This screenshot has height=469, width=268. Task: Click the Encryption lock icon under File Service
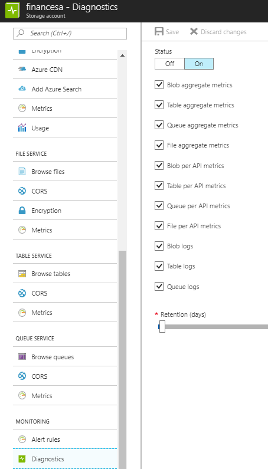(x=22, y=211)
